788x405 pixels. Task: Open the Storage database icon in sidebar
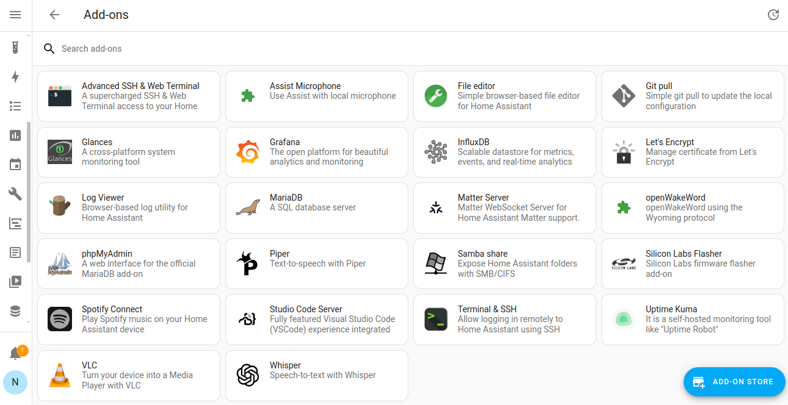point(15,310)
